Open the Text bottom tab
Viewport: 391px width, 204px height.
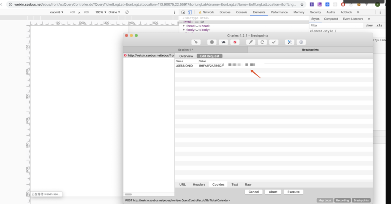[235, 184]
